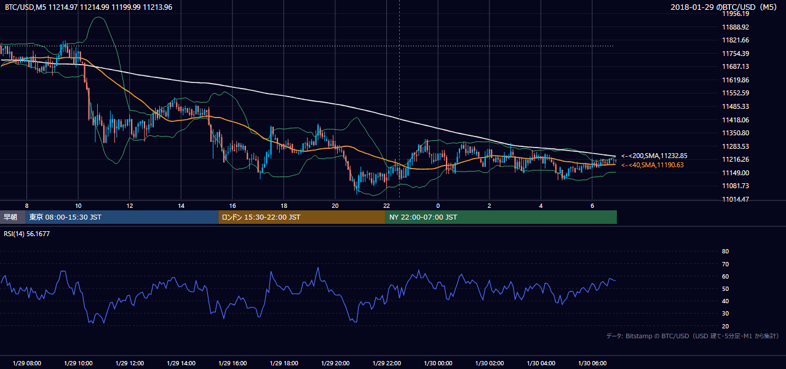
Task: Click the ロンドン 15:30-22:00 JST session bar
Action: click(x=302, y=217)
